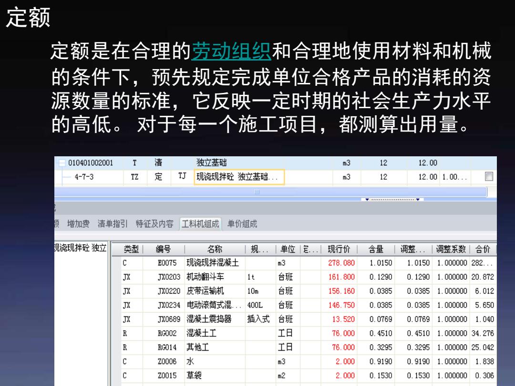Viewport: 515px width, 386px height.
Task: Select the 草袋 row name
Action: click(194, 376)
